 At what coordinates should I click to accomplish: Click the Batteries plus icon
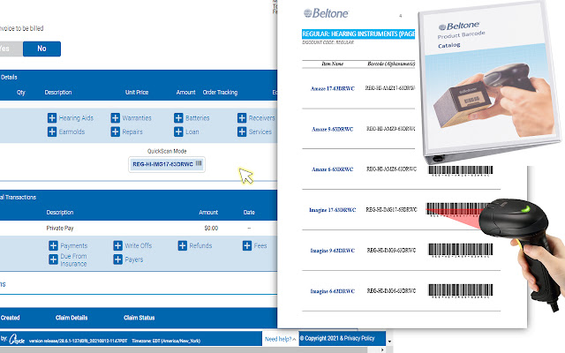click(x=178, y=117)
